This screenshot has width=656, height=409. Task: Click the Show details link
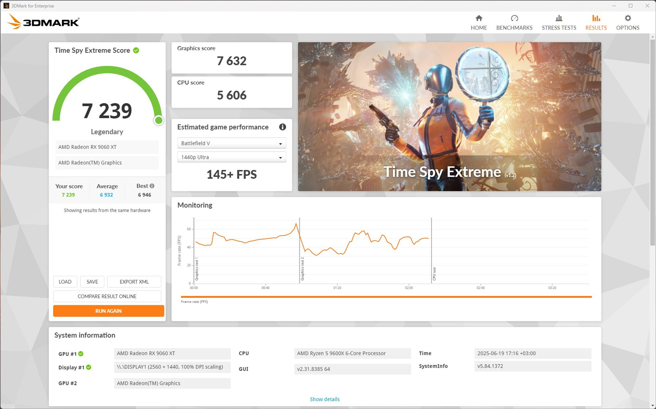[x=325, y=399]
